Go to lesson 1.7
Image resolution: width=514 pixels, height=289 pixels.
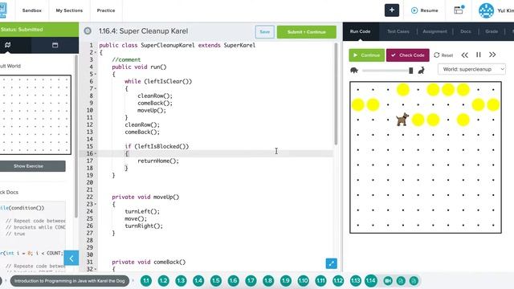(251, 281)
